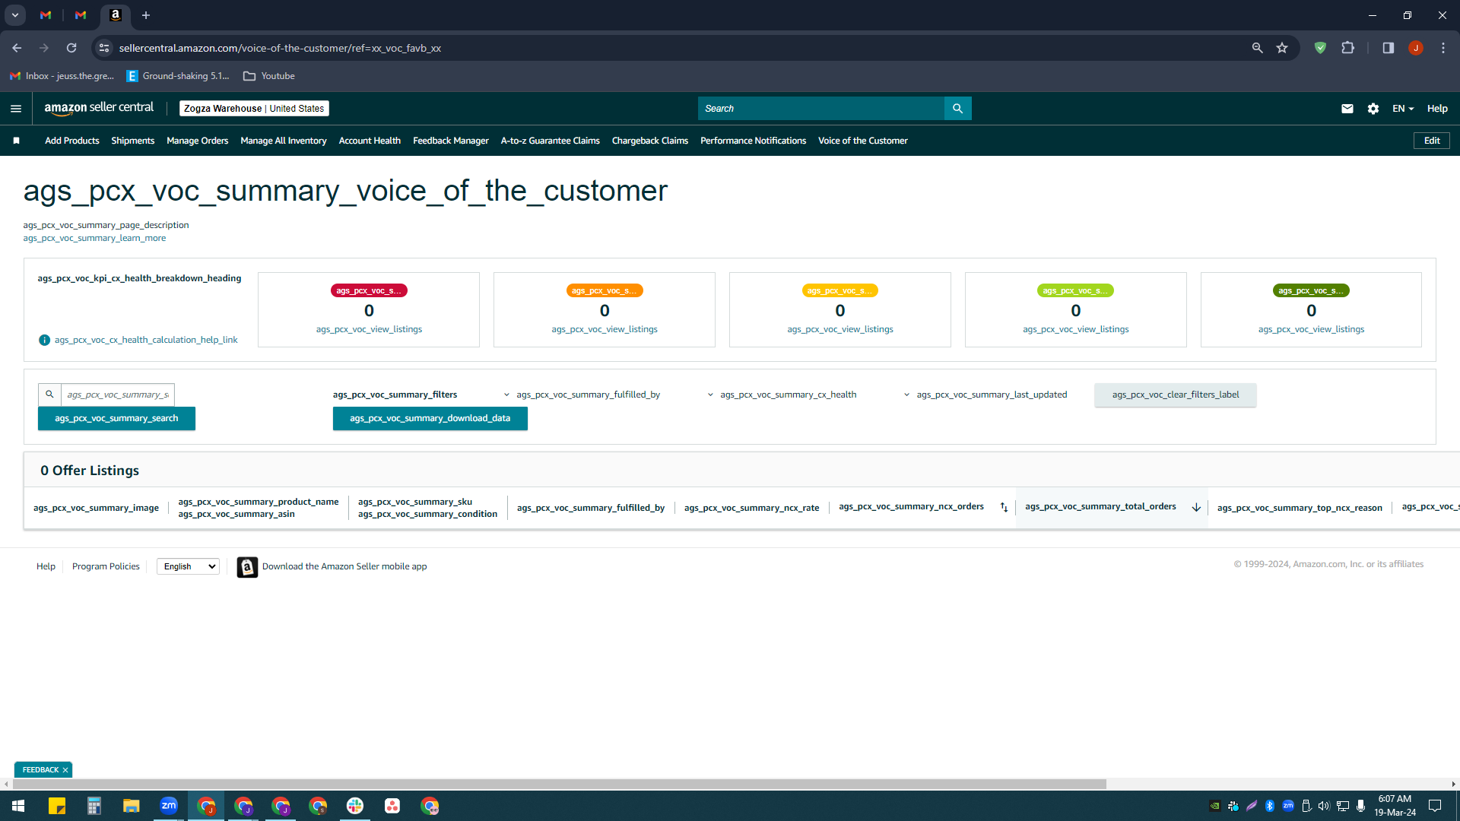
Task: Open Account Health menu item
Action: pos(370,141)
